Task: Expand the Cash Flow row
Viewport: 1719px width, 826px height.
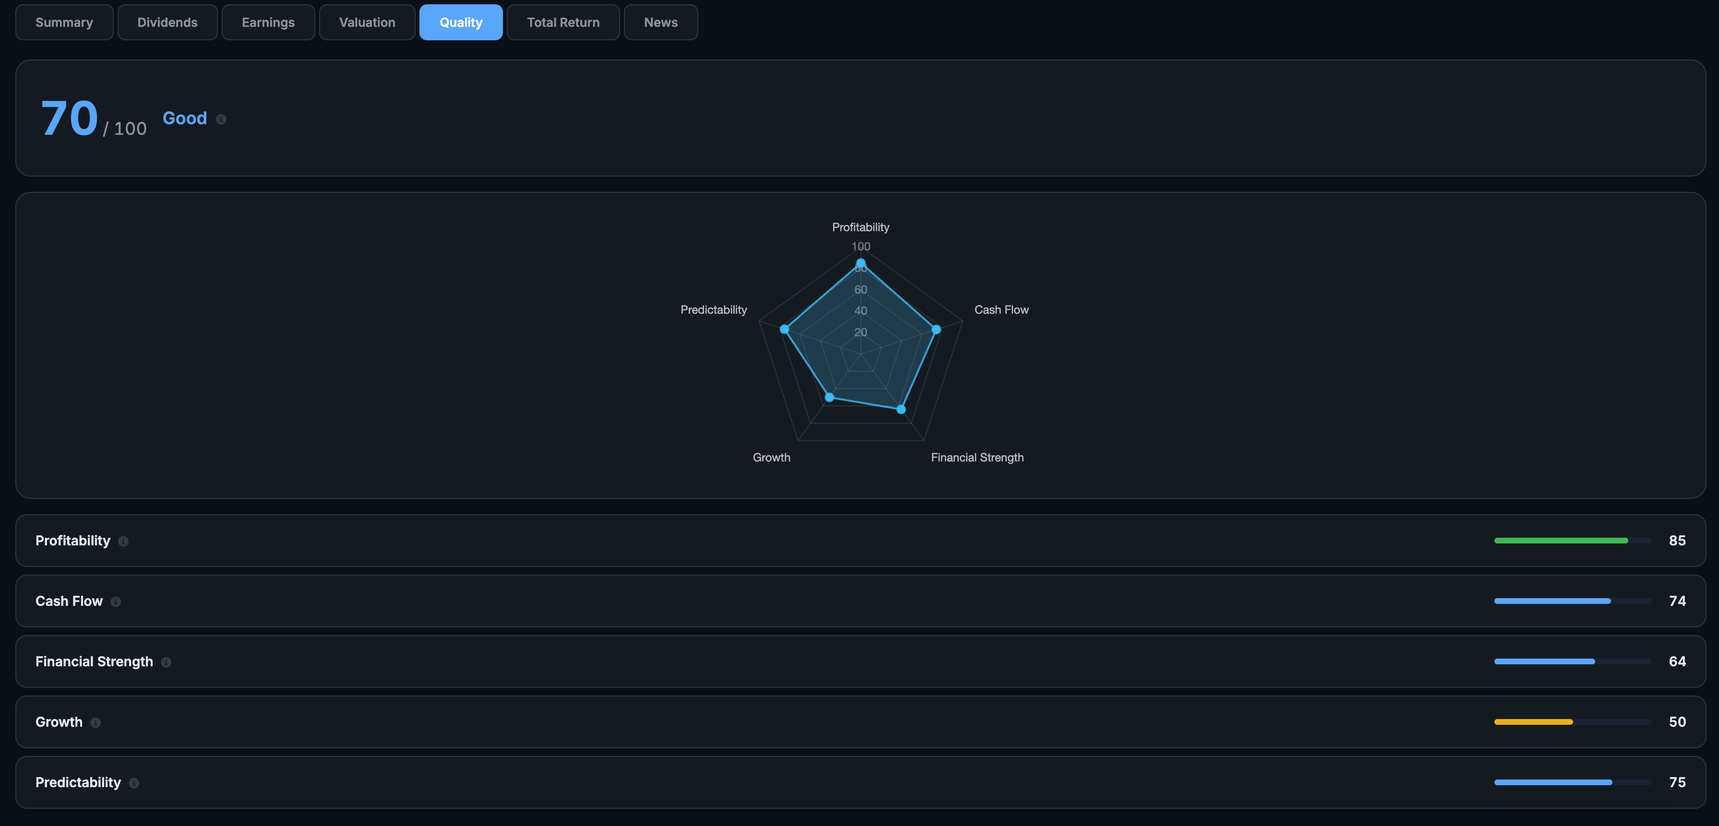Action: [x=860, y=601]
